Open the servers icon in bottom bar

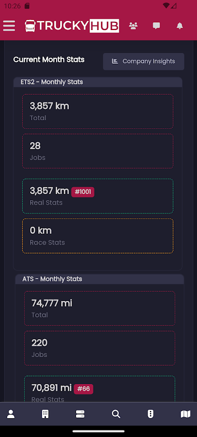click(80, 414)
